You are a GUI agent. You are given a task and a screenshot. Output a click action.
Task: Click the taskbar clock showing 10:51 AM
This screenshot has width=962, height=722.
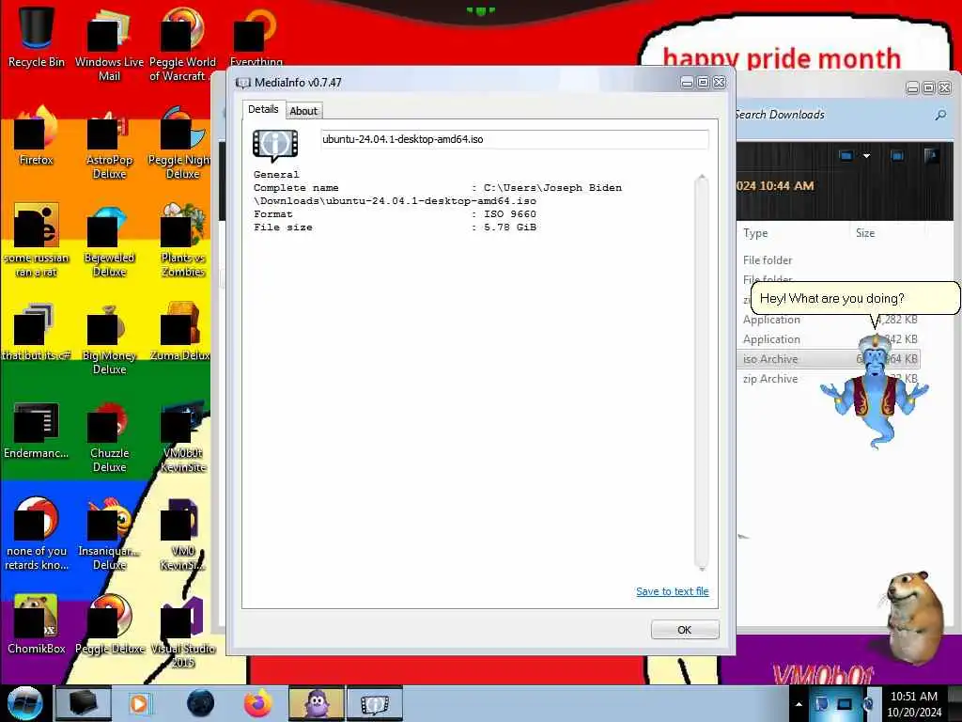point(913,703)
